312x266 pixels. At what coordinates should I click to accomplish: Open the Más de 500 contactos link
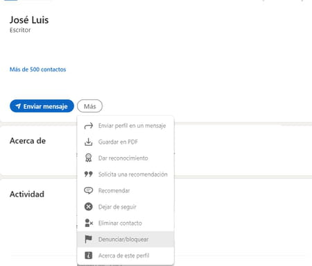pyautogui.click(x=37, y=69)
